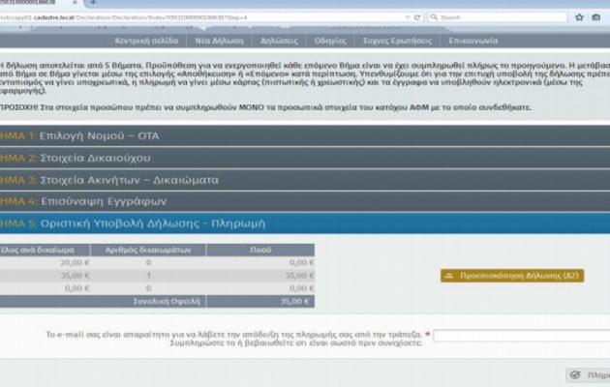
Task: Go to Κεντρική σελίδα menu item
Action: pos(146,41)
